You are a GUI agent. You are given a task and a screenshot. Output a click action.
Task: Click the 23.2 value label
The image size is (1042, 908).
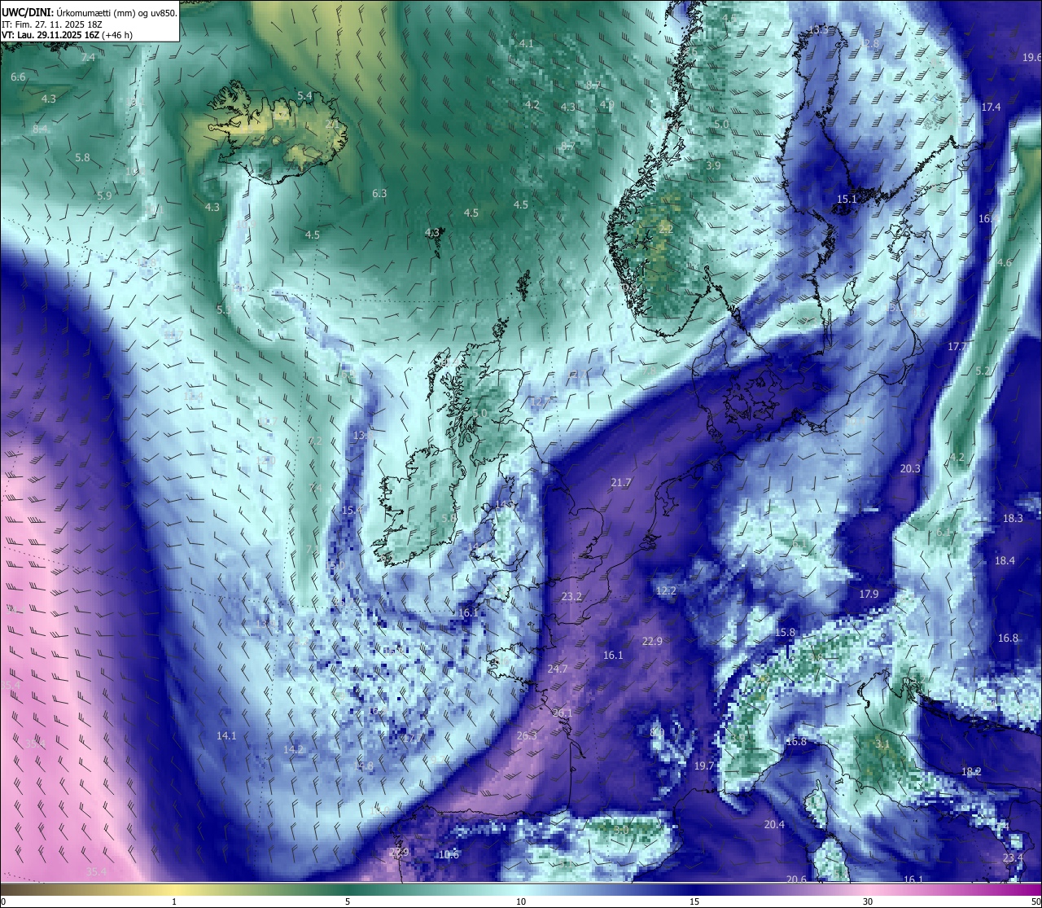(x=571, y=597)
